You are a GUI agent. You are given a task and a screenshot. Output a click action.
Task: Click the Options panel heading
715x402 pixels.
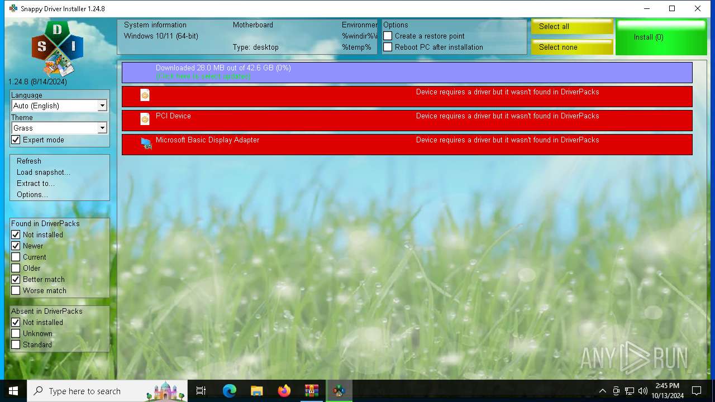pyautogui.click(x=395, y=25)
